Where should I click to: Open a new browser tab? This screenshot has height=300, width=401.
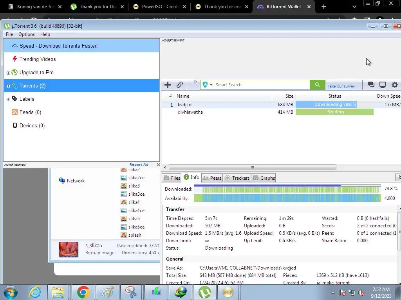[324, 7]
